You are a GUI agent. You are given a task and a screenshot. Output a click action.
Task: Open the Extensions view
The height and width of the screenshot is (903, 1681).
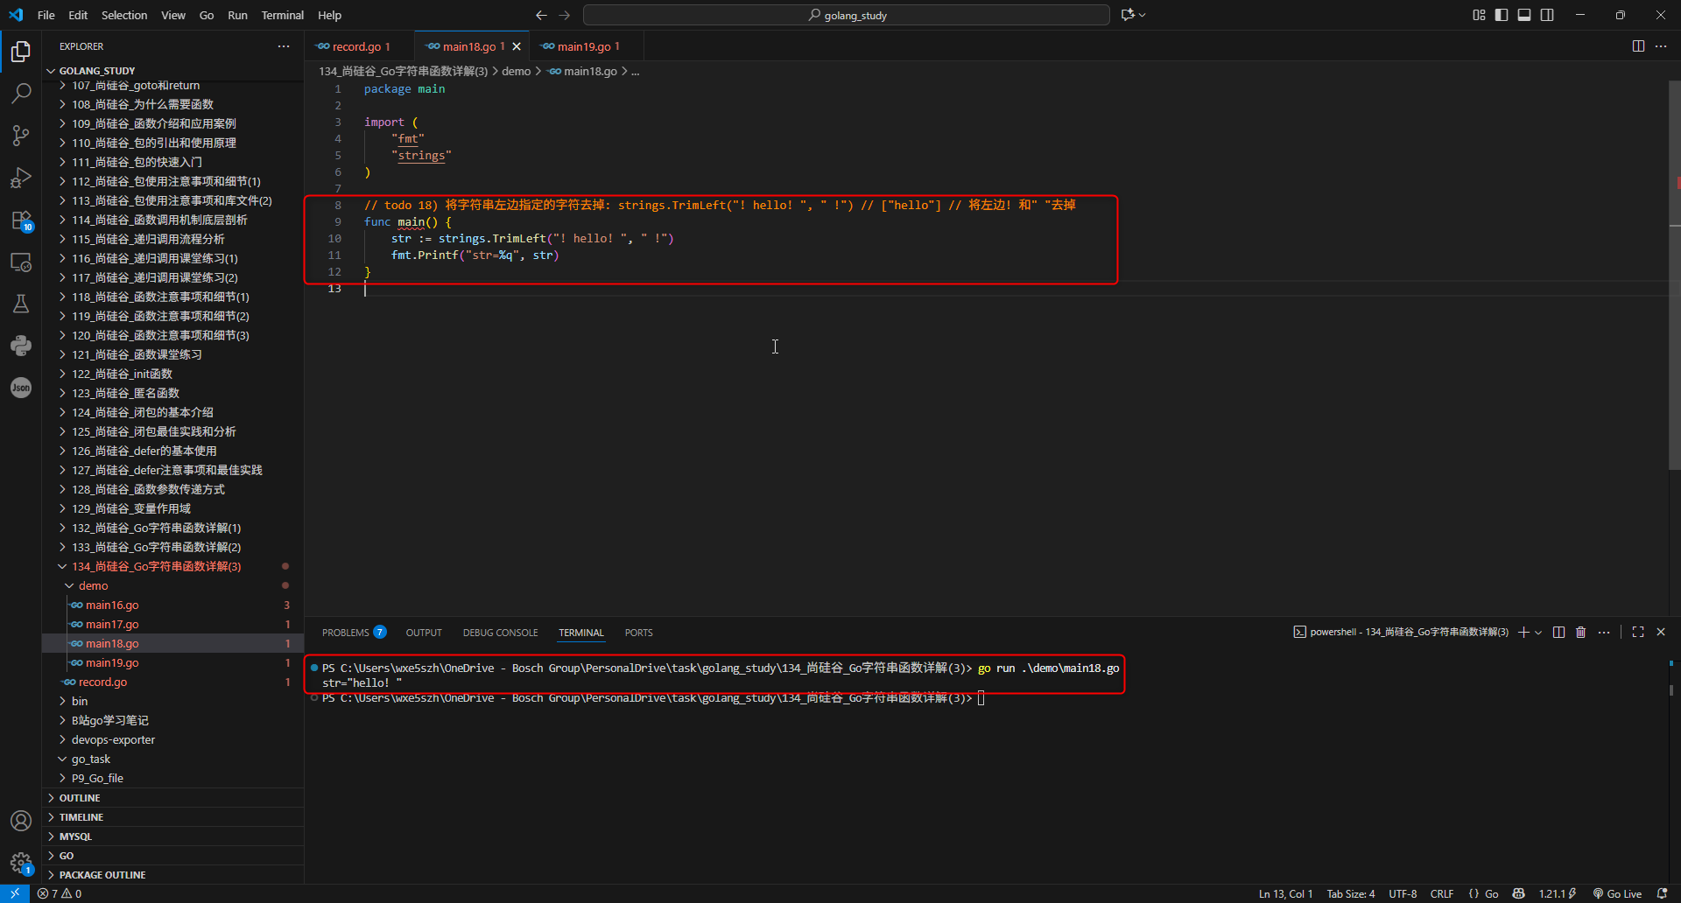pos(21,220)
